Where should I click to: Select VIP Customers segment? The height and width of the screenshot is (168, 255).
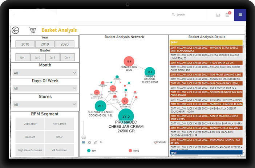(x=59, y=150)
